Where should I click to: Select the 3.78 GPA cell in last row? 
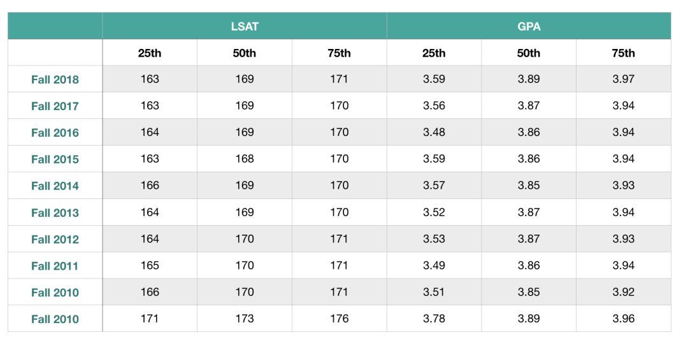pos(434,319)
